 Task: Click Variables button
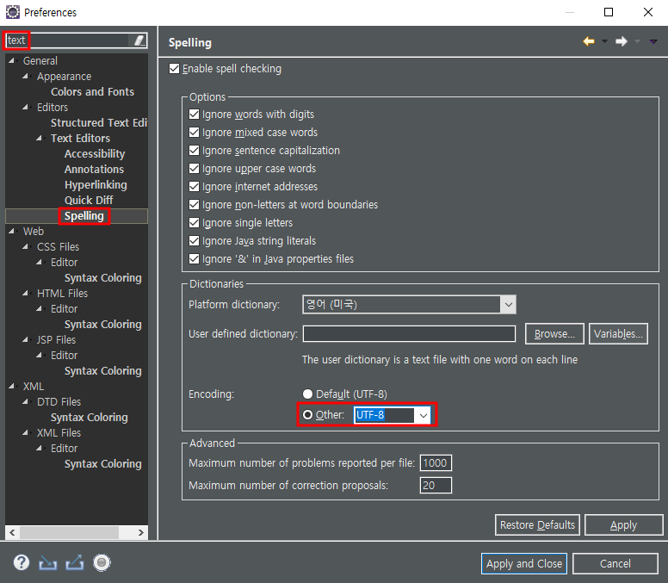click(x=618, y=333)
